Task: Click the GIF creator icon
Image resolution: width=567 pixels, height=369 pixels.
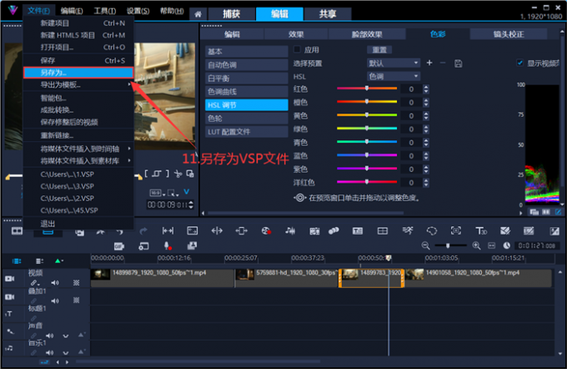Action: point(119,246)
